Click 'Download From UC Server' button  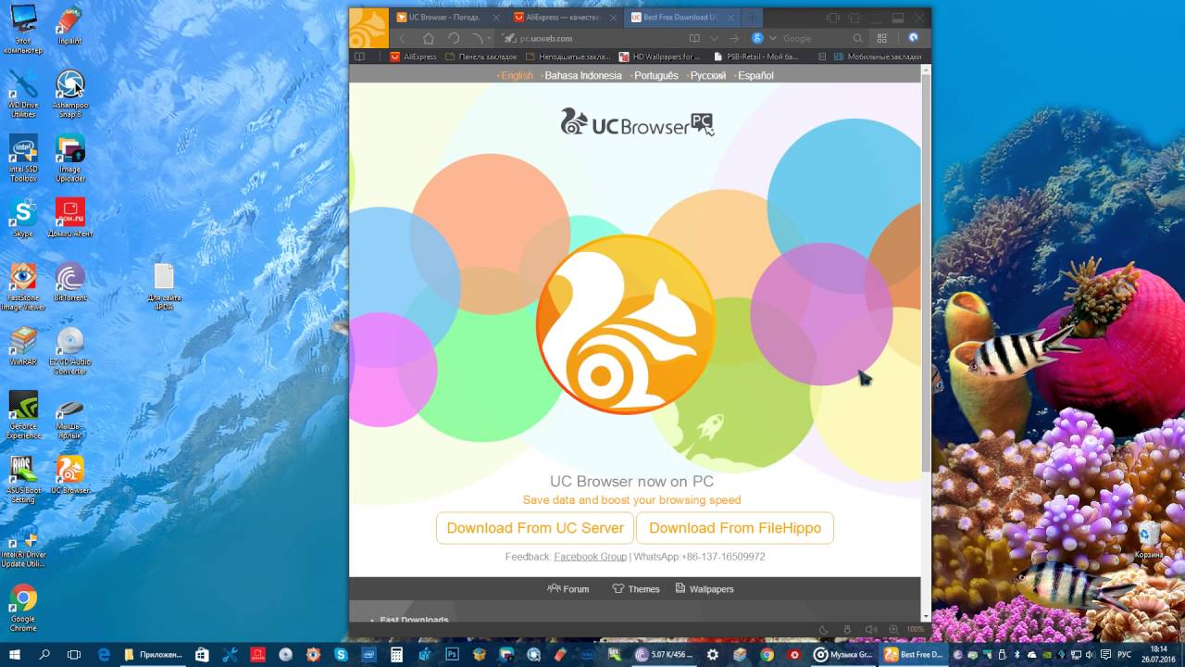pyautogui.click(x=535, y=528)
